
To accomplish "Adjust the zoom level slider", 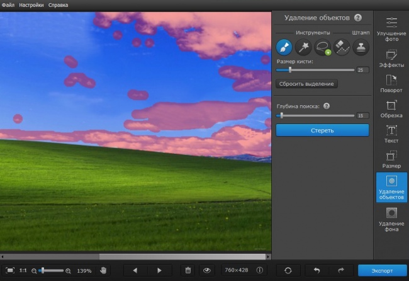I will (x=51, y=270).
